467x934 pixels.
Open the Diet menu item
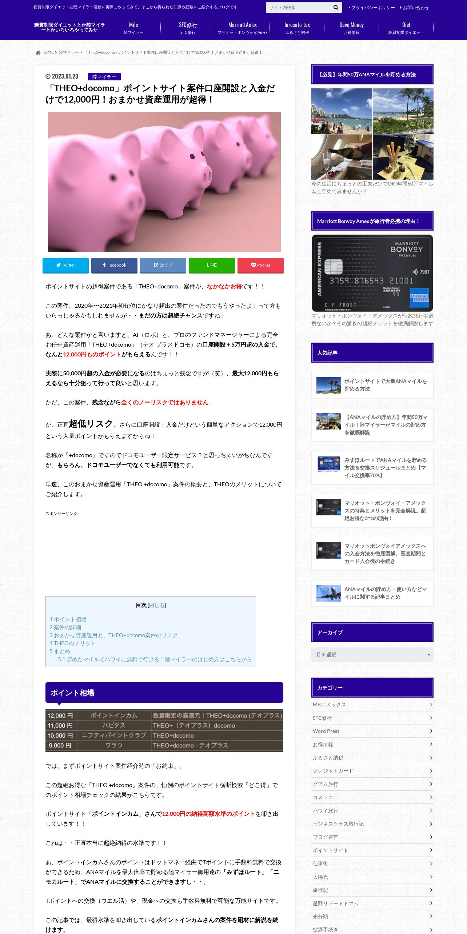tap(406, 28)
